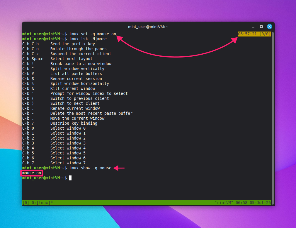Click the key binding 'C-b &'
296x228 pixels.
(x=28, y=89)
